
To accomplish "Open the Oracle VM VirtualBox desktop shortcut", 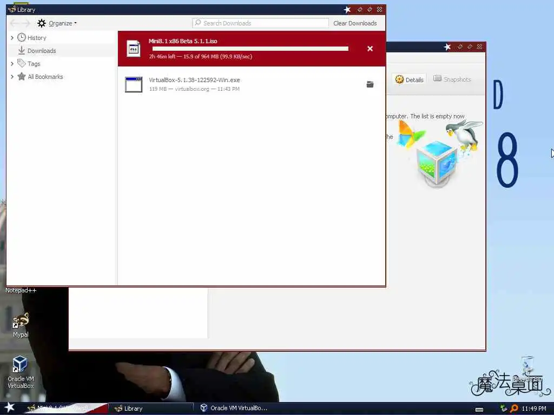I will tap(21, 372).
